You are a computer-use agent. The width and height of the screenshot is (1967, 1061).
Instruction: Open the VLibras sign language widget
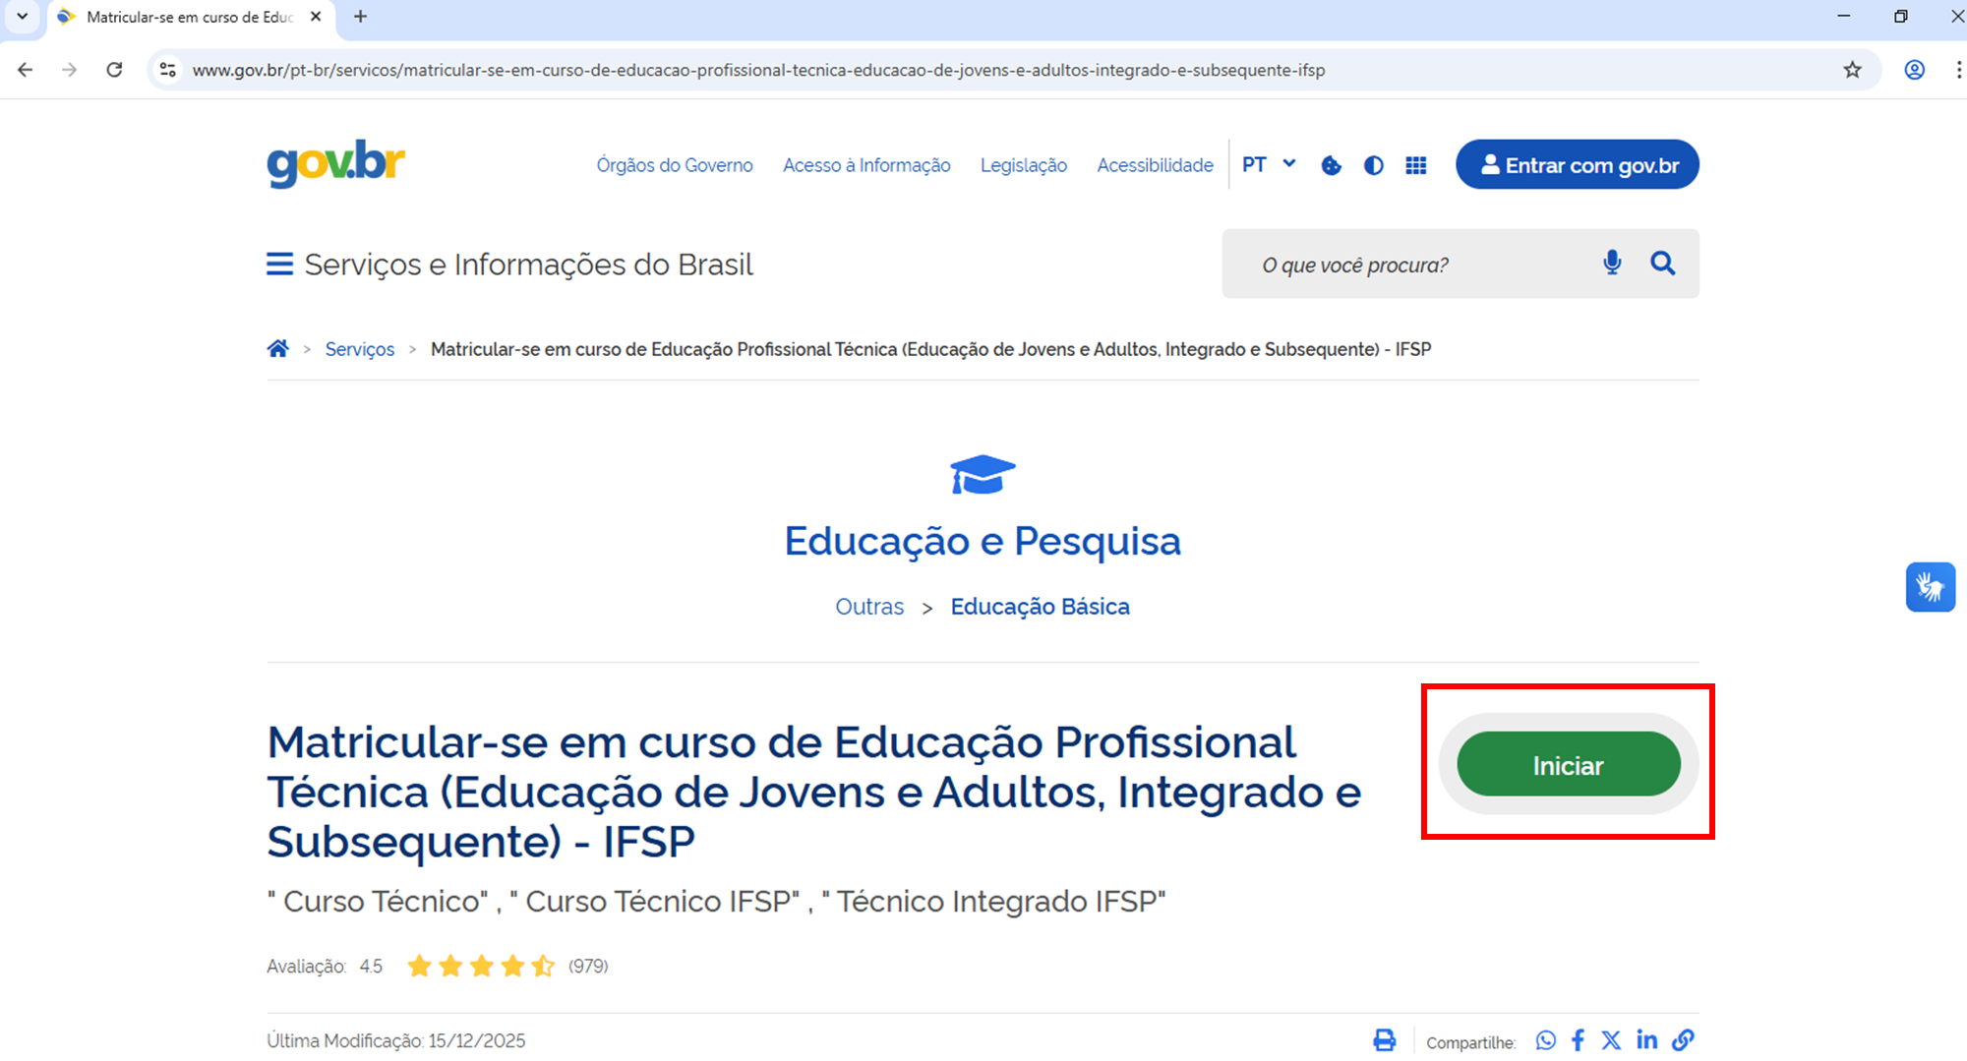click(1930, 587)
